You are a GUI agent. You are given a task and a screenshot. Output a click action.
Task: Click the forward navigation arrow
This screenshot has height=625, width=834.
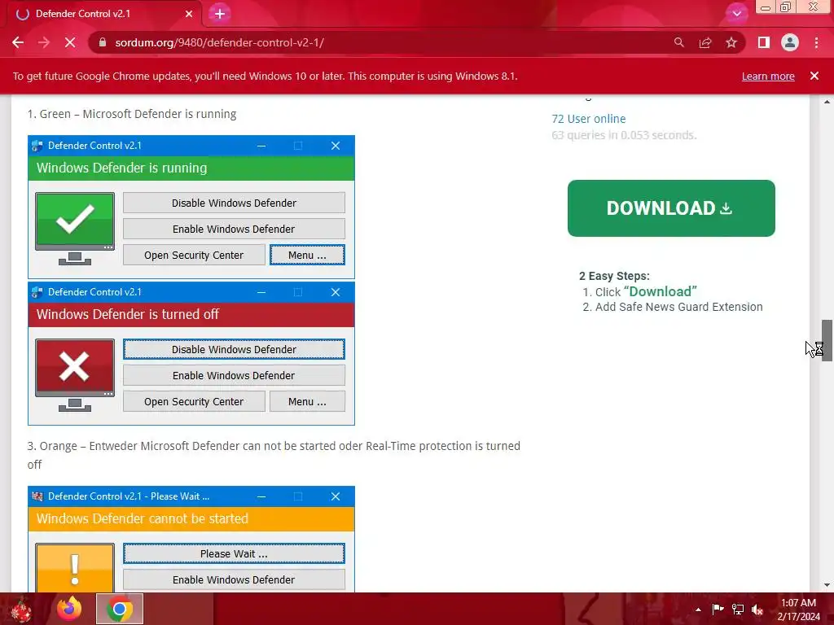coord(44,42)
